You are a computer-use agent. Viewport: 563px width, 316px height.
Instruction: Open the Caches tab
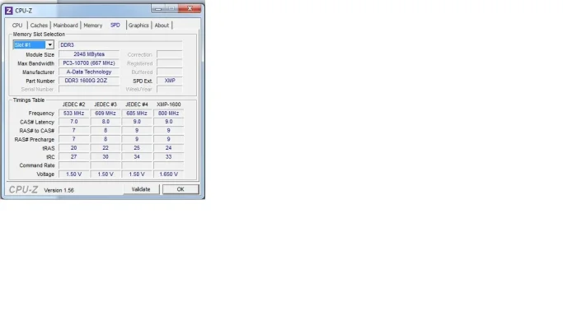(39, 26)
